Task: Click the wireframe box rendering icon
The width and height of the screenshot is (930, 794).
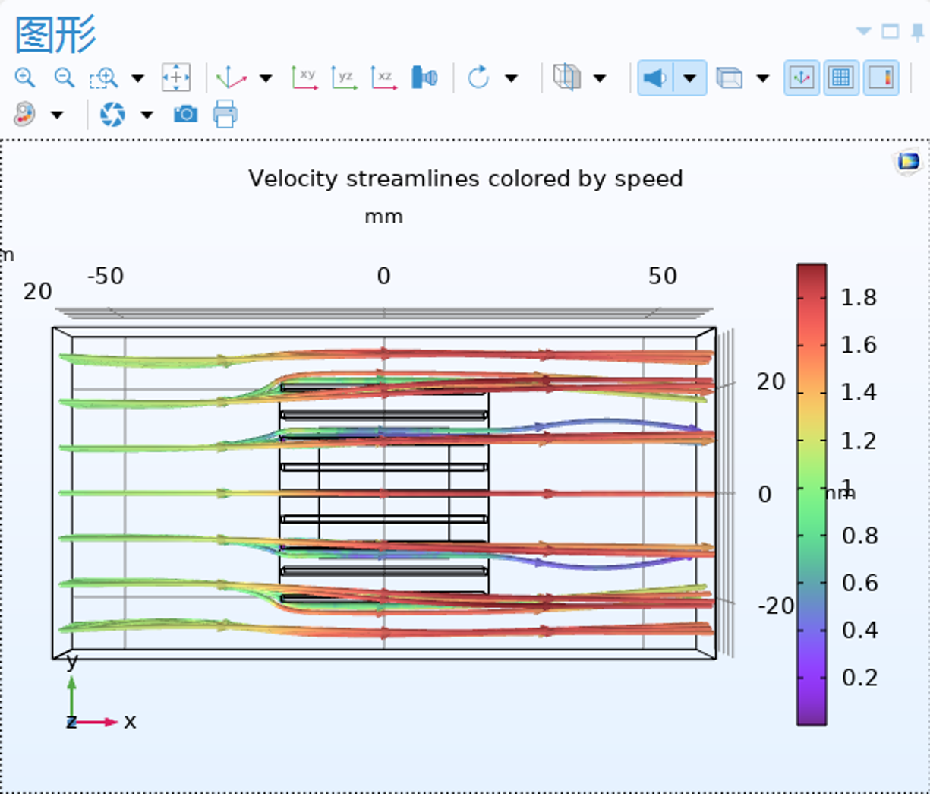Action: click(x=730, y=78)
